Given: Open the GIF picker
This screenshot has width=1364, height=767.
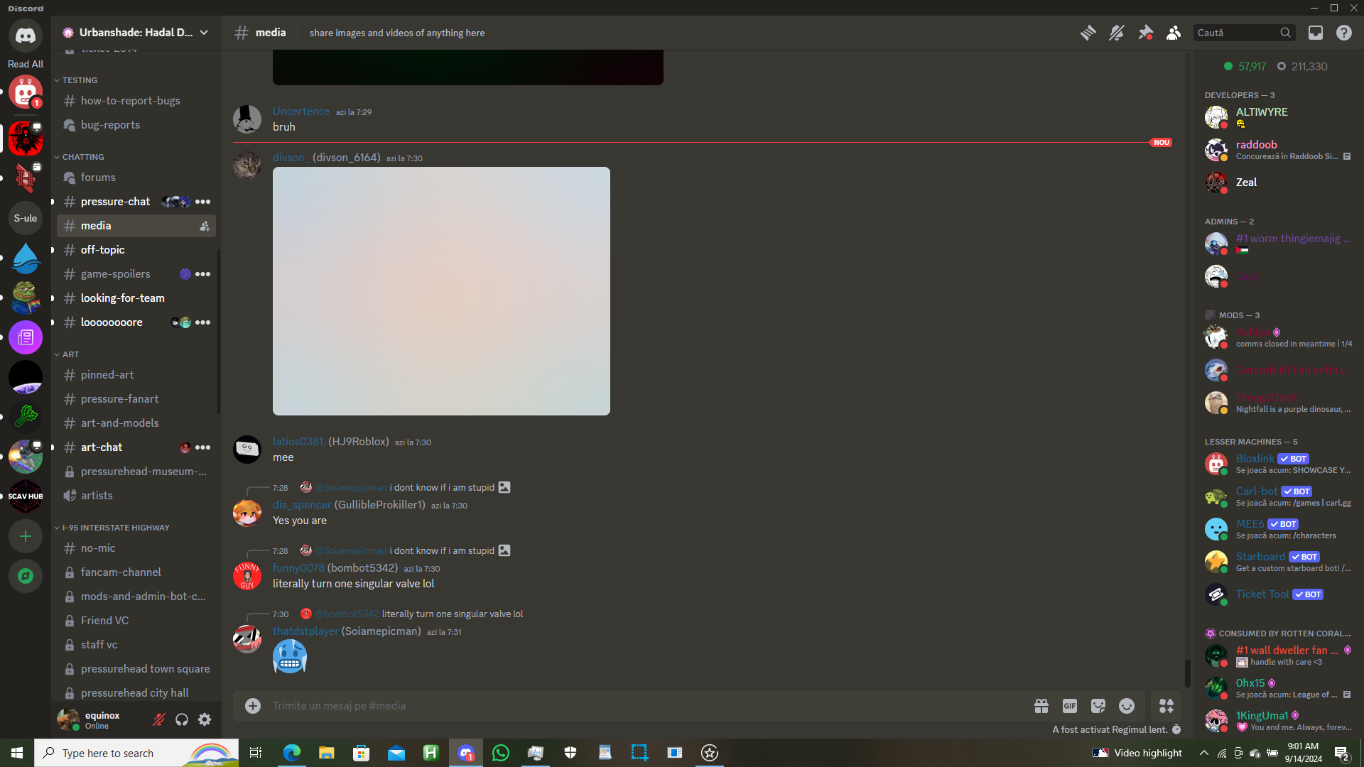Looking at the screenshot, I should click(1069, 706).
